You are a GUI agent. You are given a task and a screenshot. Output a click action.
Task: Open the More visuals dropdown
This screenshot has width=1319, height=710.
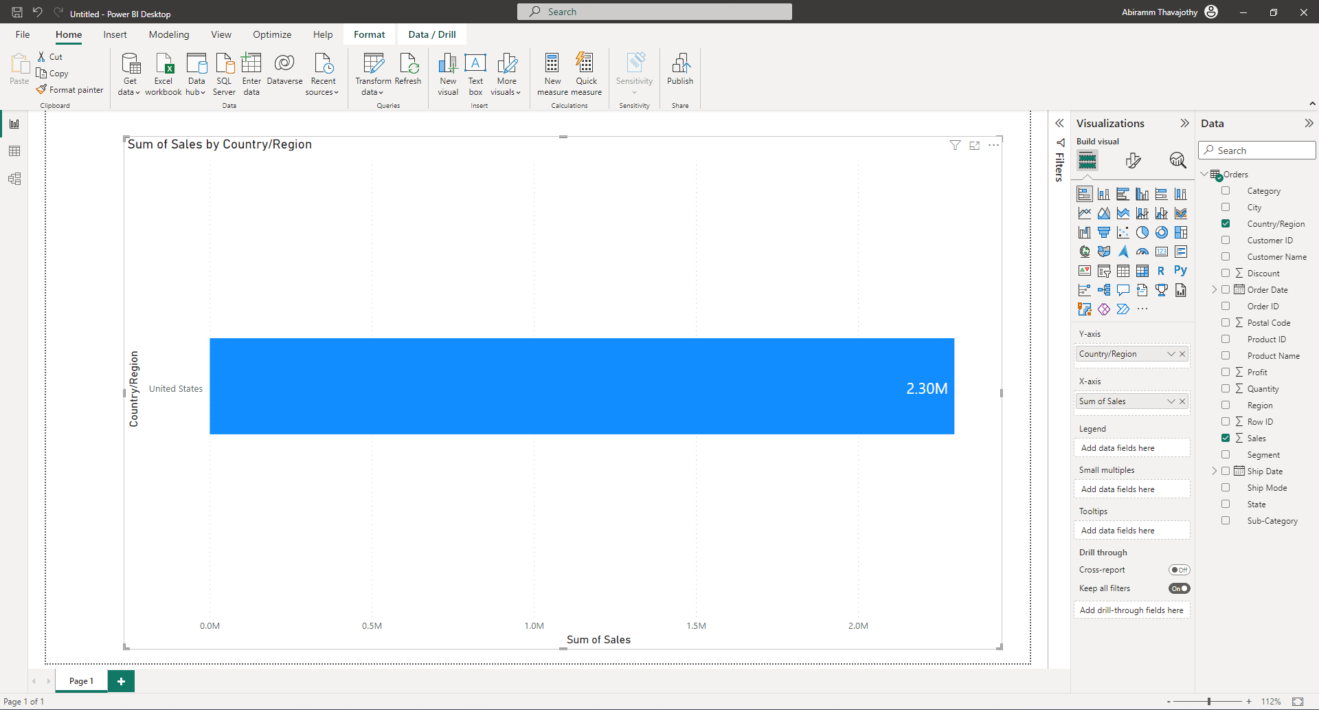[x=506, y=74]
